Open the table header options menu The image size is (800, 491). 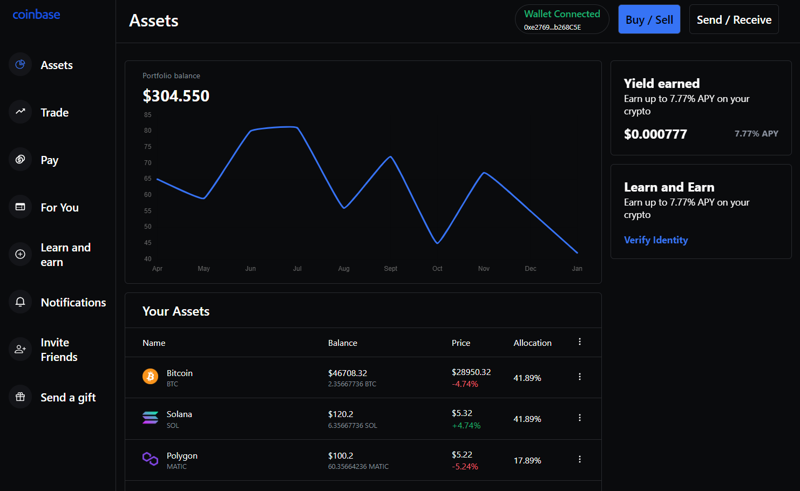tap(580, 342)
